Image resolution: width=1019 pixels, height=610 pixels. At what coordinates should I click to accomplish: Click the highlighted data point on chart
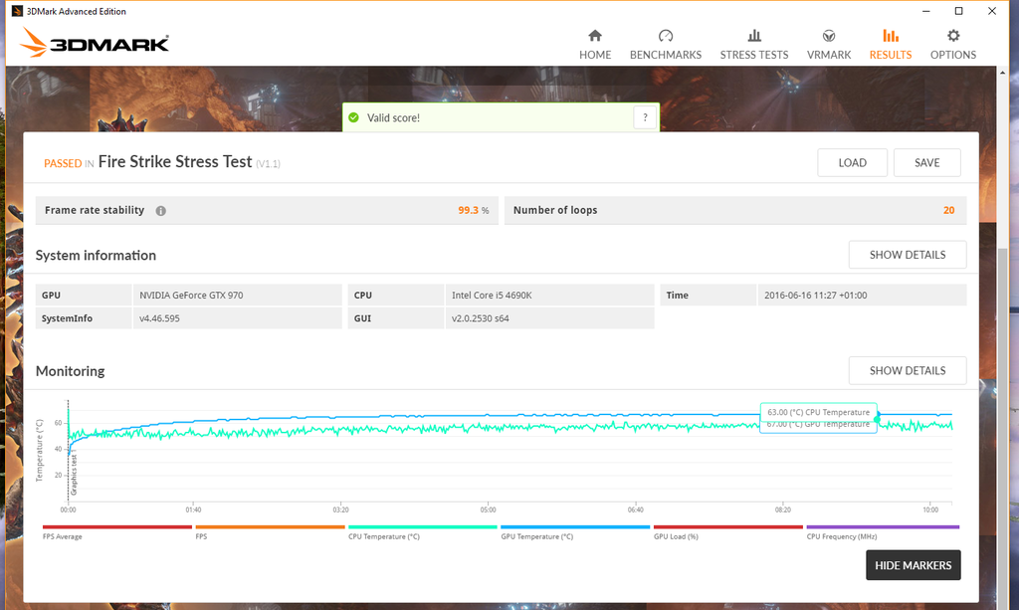(x=877, y=420)
